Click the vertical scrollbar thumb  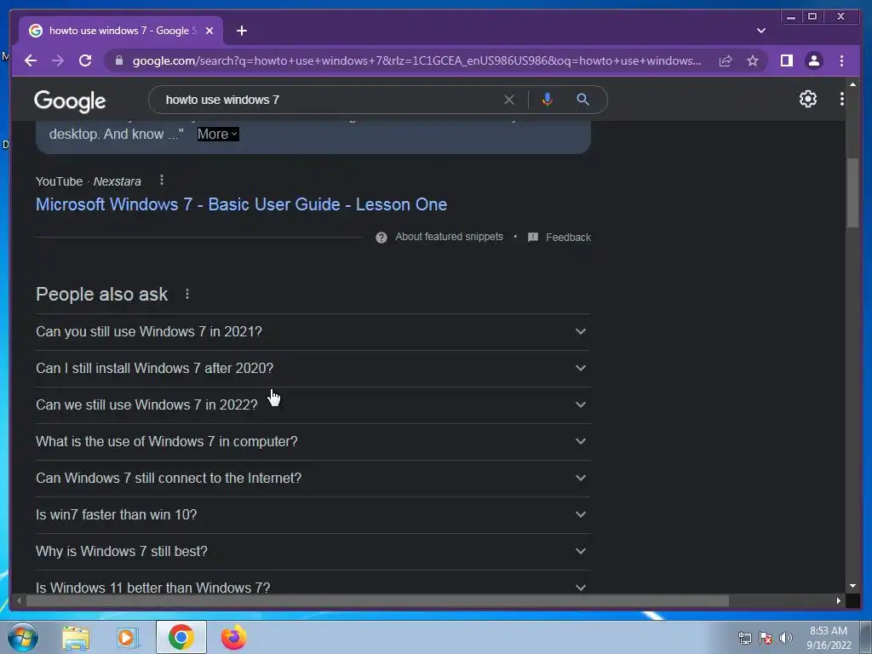click(x=852, y=193)
